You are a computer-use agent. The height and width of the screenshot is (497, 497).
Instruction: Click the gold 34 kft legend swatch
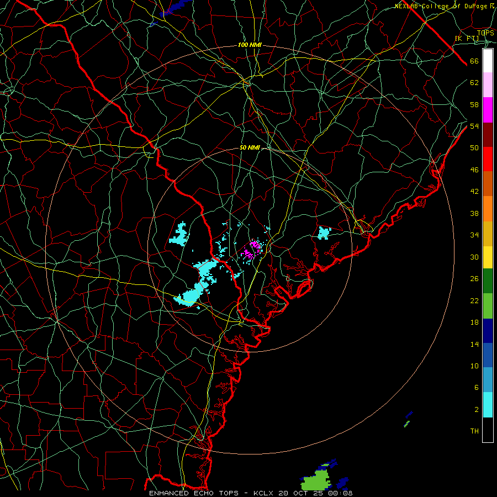tap(488, 234)
